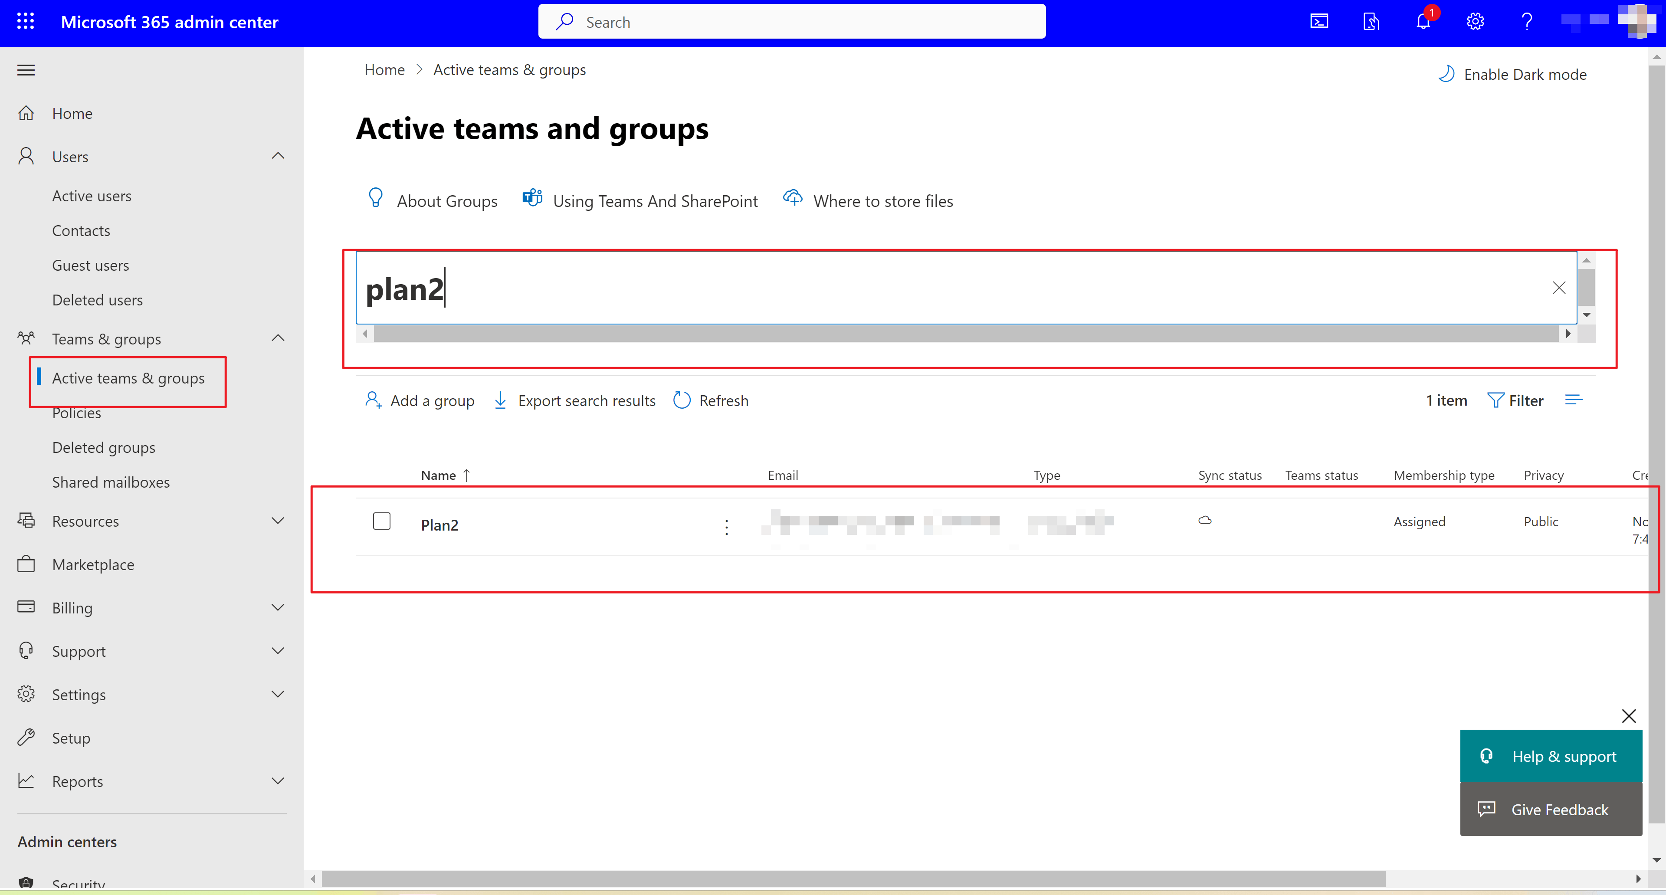This screenshot has width=1666, height=895.
Task: Open the app launcher waffle icon
Action: pyautogui.click(x=25, y=21)
